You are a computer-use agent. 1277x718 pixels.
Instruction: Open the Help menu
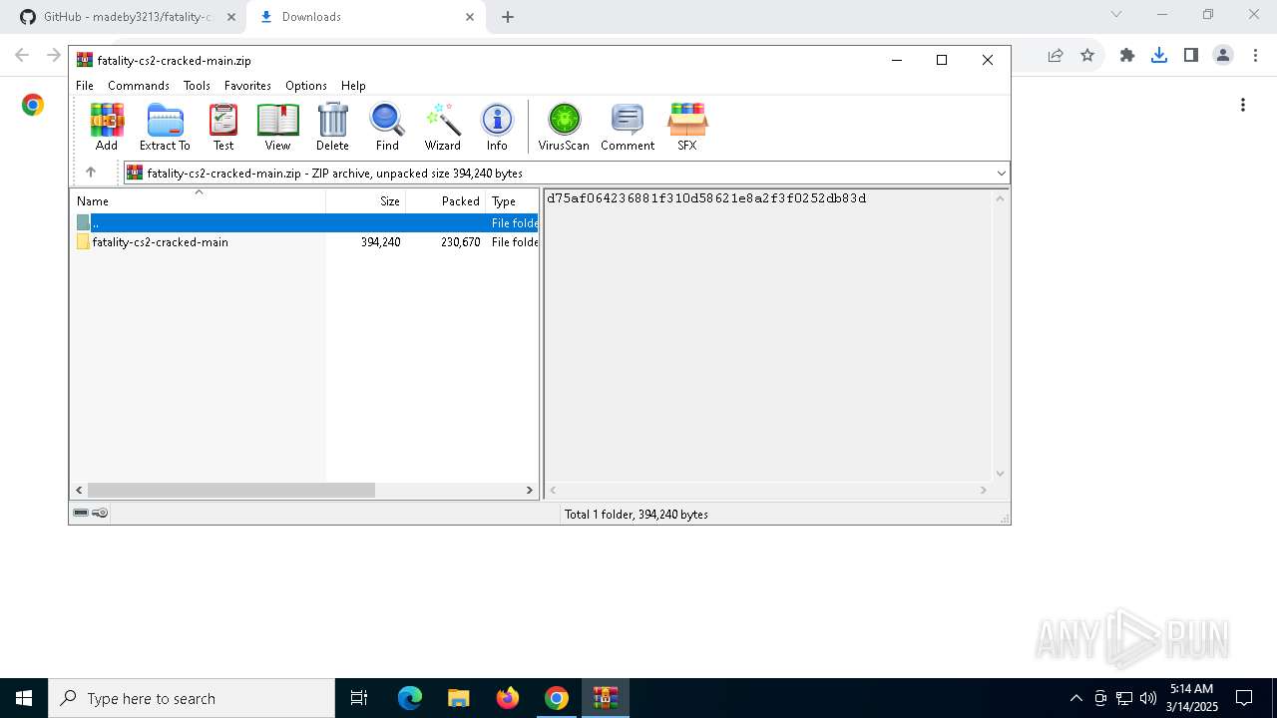pyautogui.click(x=353, y=86)
